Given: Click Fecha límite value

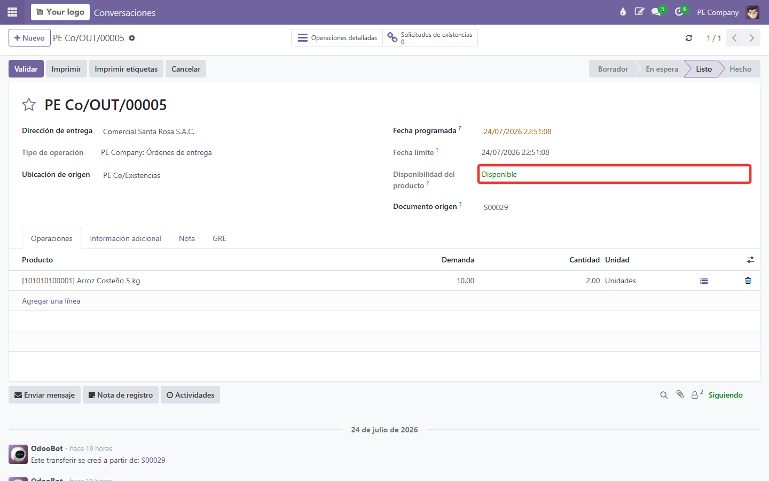Looking at the screenshot, I should click(515, 152).
